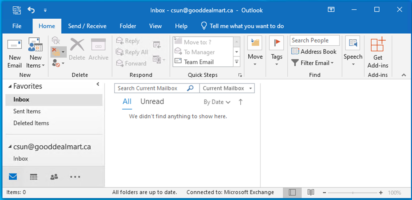Expand the Quick Steps gallery
Screen dimensions: 412x200
click(237, 62)
